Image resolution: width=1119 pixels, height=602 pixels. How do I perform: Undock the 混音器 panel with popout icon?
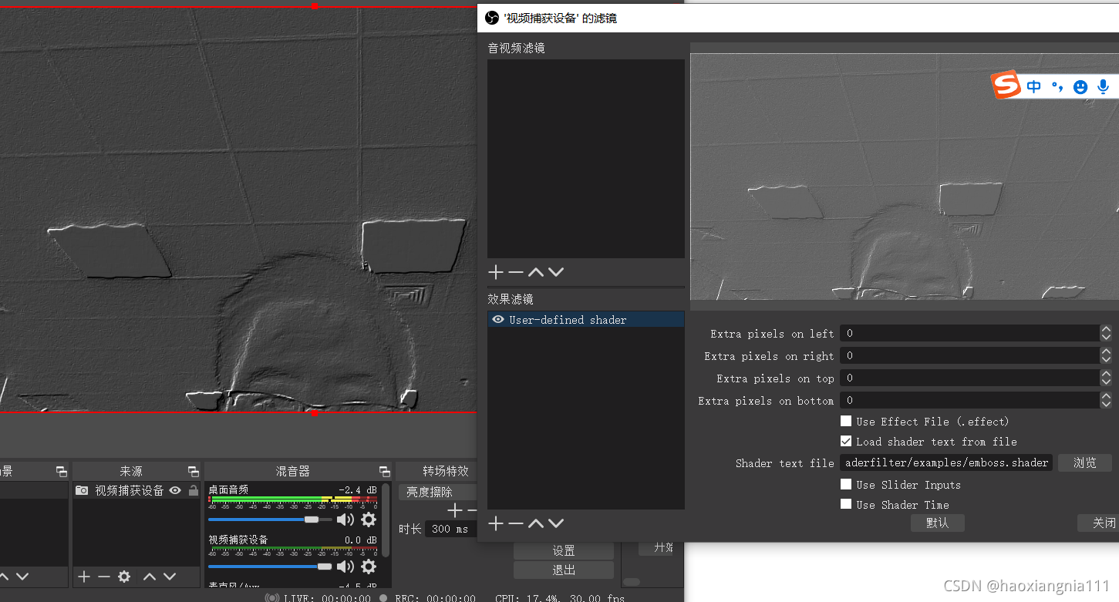click(385, 471)
